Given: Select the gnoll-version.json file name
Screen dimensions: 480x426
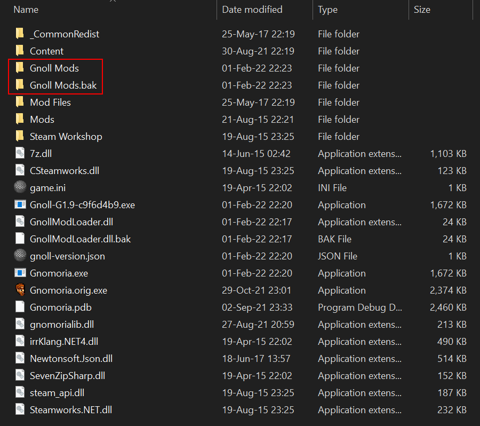Looking at the screenshot, I should [x=67, y=256].
